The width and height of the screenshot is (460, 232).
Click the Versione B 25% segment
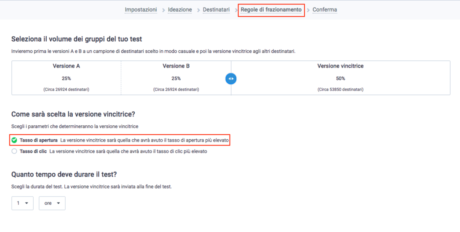click(x=176, y=78)
